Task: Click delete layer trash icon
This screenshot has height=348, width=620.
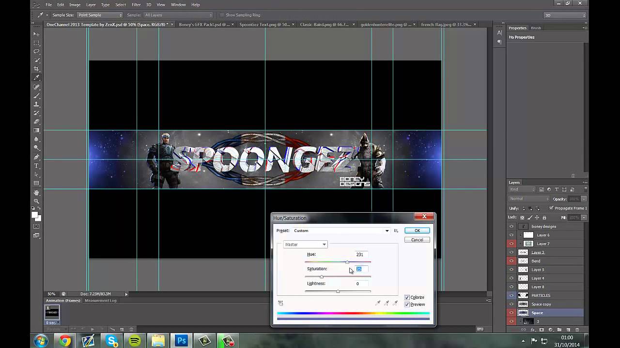Action: point(577,330)
